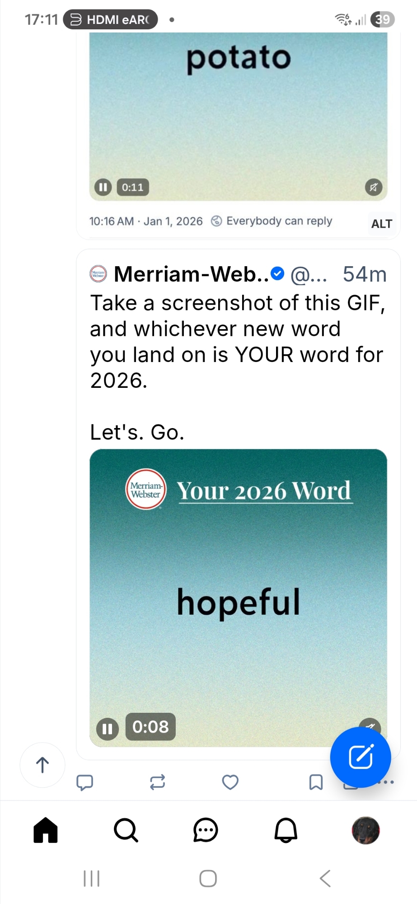Image resolution: width=417 pixels, height=904 pixels.
Task: Repost the Merriam-Webster post
Action: [157, 782]
